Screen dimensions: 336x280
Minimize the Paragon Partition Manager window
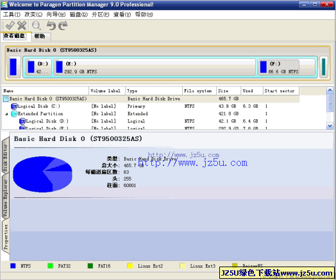[x=304, y=4]
